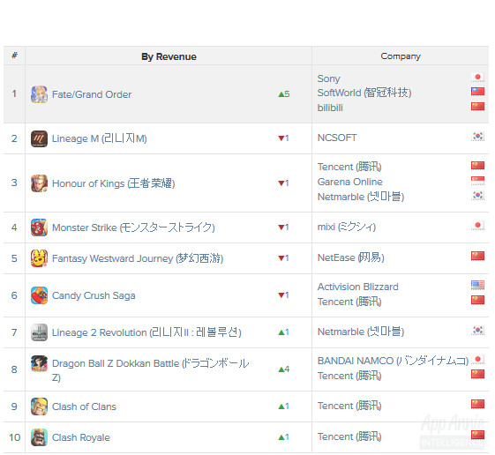Viewport: 495px width, 455px height.
Task: Click the Japan flag next to mixi
Action: point(477,226)
